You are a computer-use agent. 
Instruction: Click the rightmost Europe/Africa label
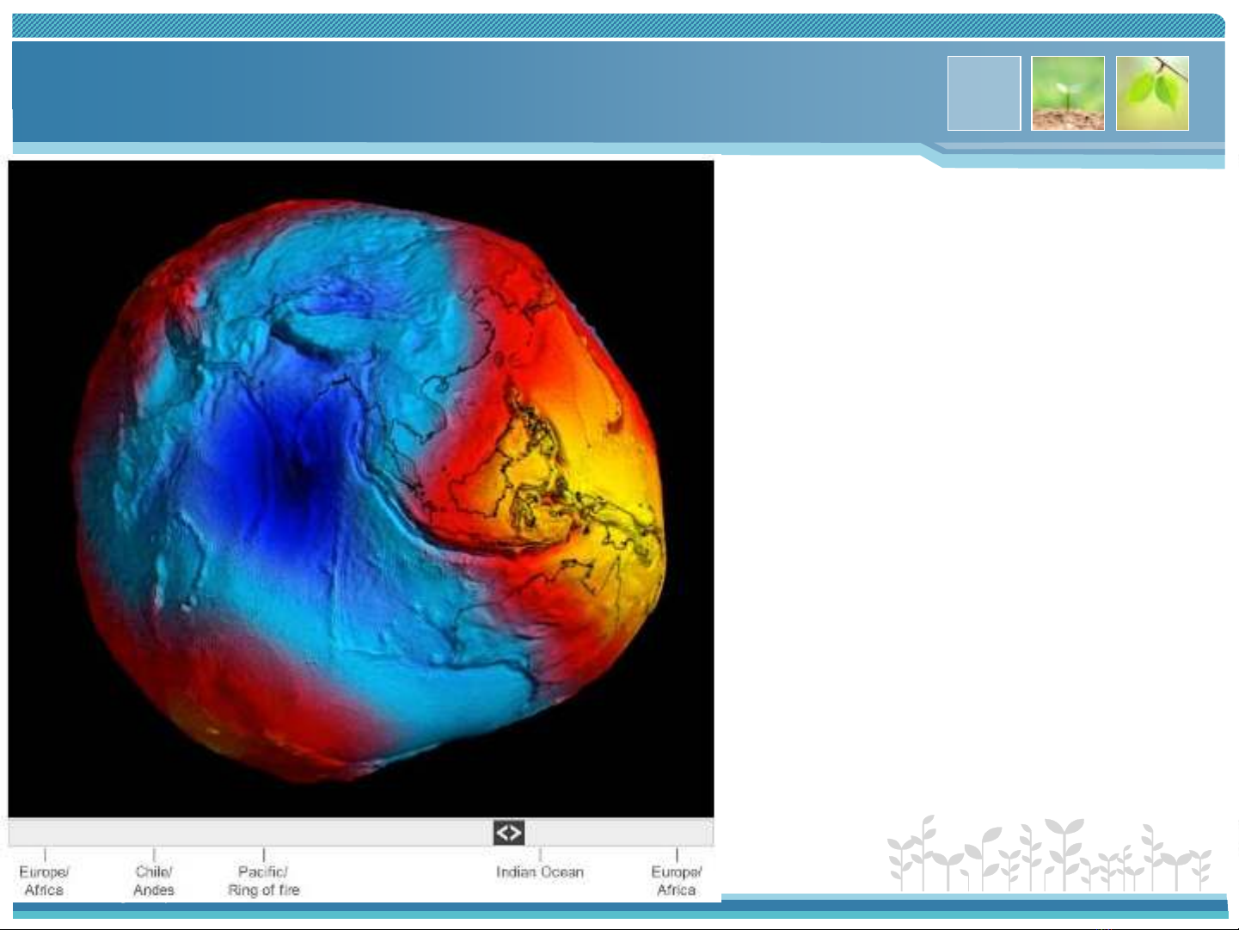tap(676, 880)
